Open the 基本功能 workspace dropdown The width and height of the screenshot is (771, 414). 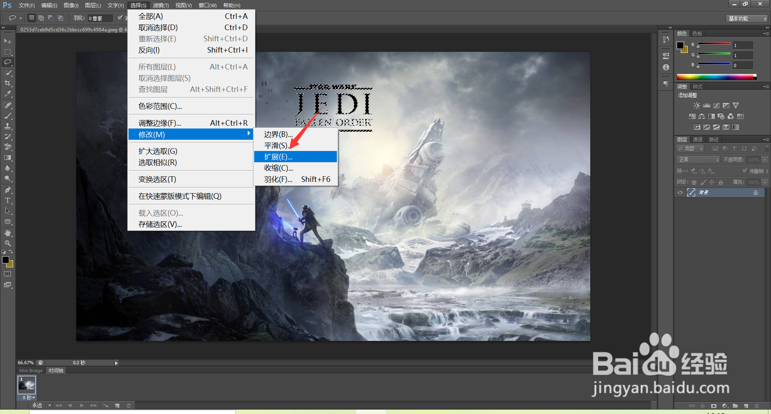point(747,18)
